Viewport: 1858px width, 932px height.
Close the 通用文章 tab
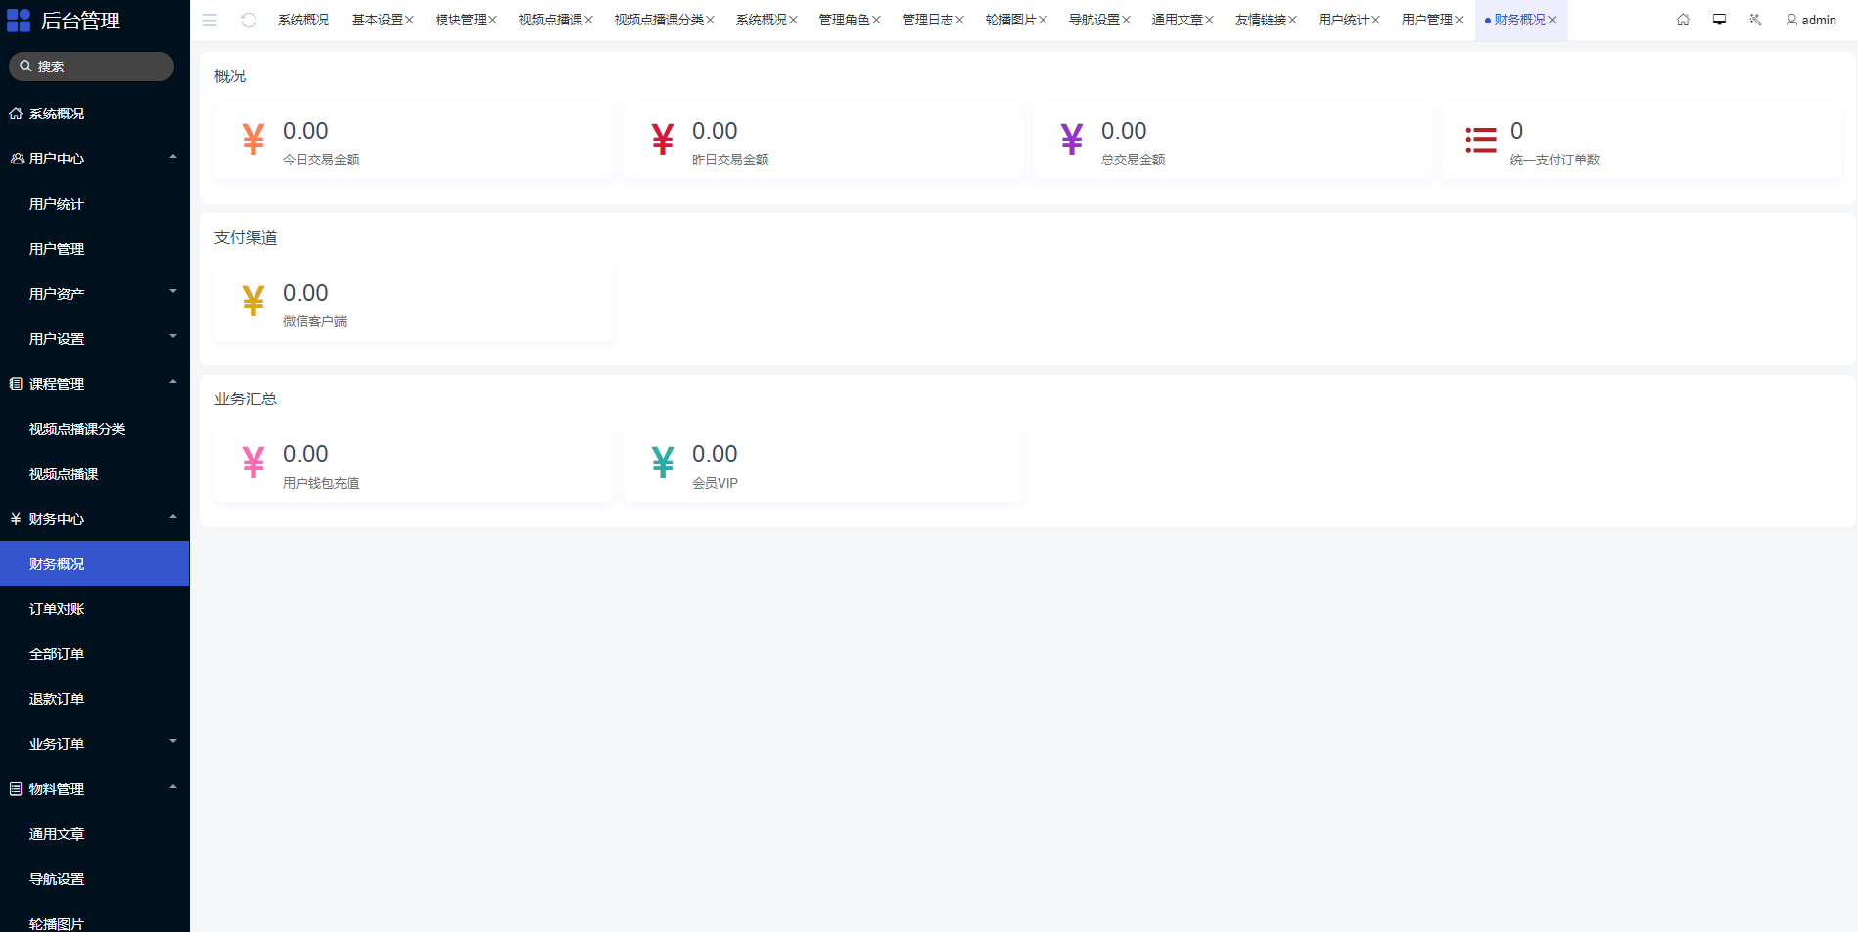(1210, 20)
